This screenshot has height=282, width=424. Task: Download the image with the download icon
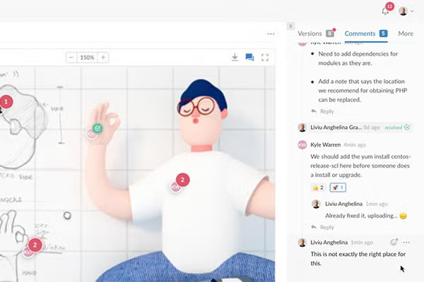(x=235, y=57)
